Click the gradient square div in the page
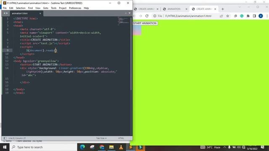 point(137,30)
